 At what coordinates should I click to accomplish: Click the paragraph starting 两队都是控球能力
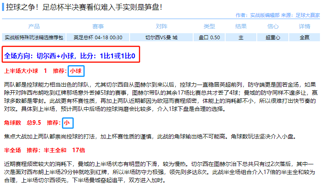coord(161,97)
